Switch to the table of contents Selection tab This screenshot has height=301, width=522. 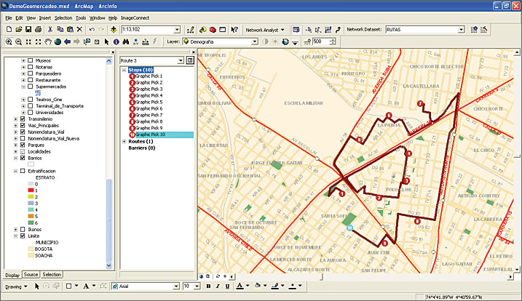52,275
